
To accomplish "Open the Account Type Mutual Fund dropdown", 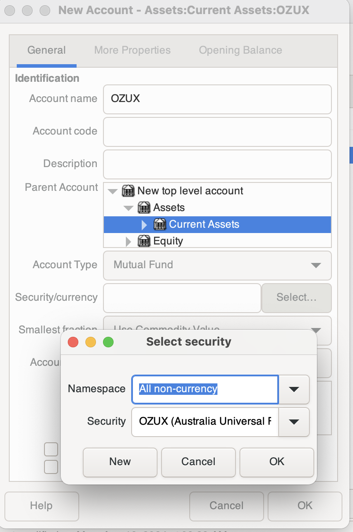I will [x=217, y=265].
